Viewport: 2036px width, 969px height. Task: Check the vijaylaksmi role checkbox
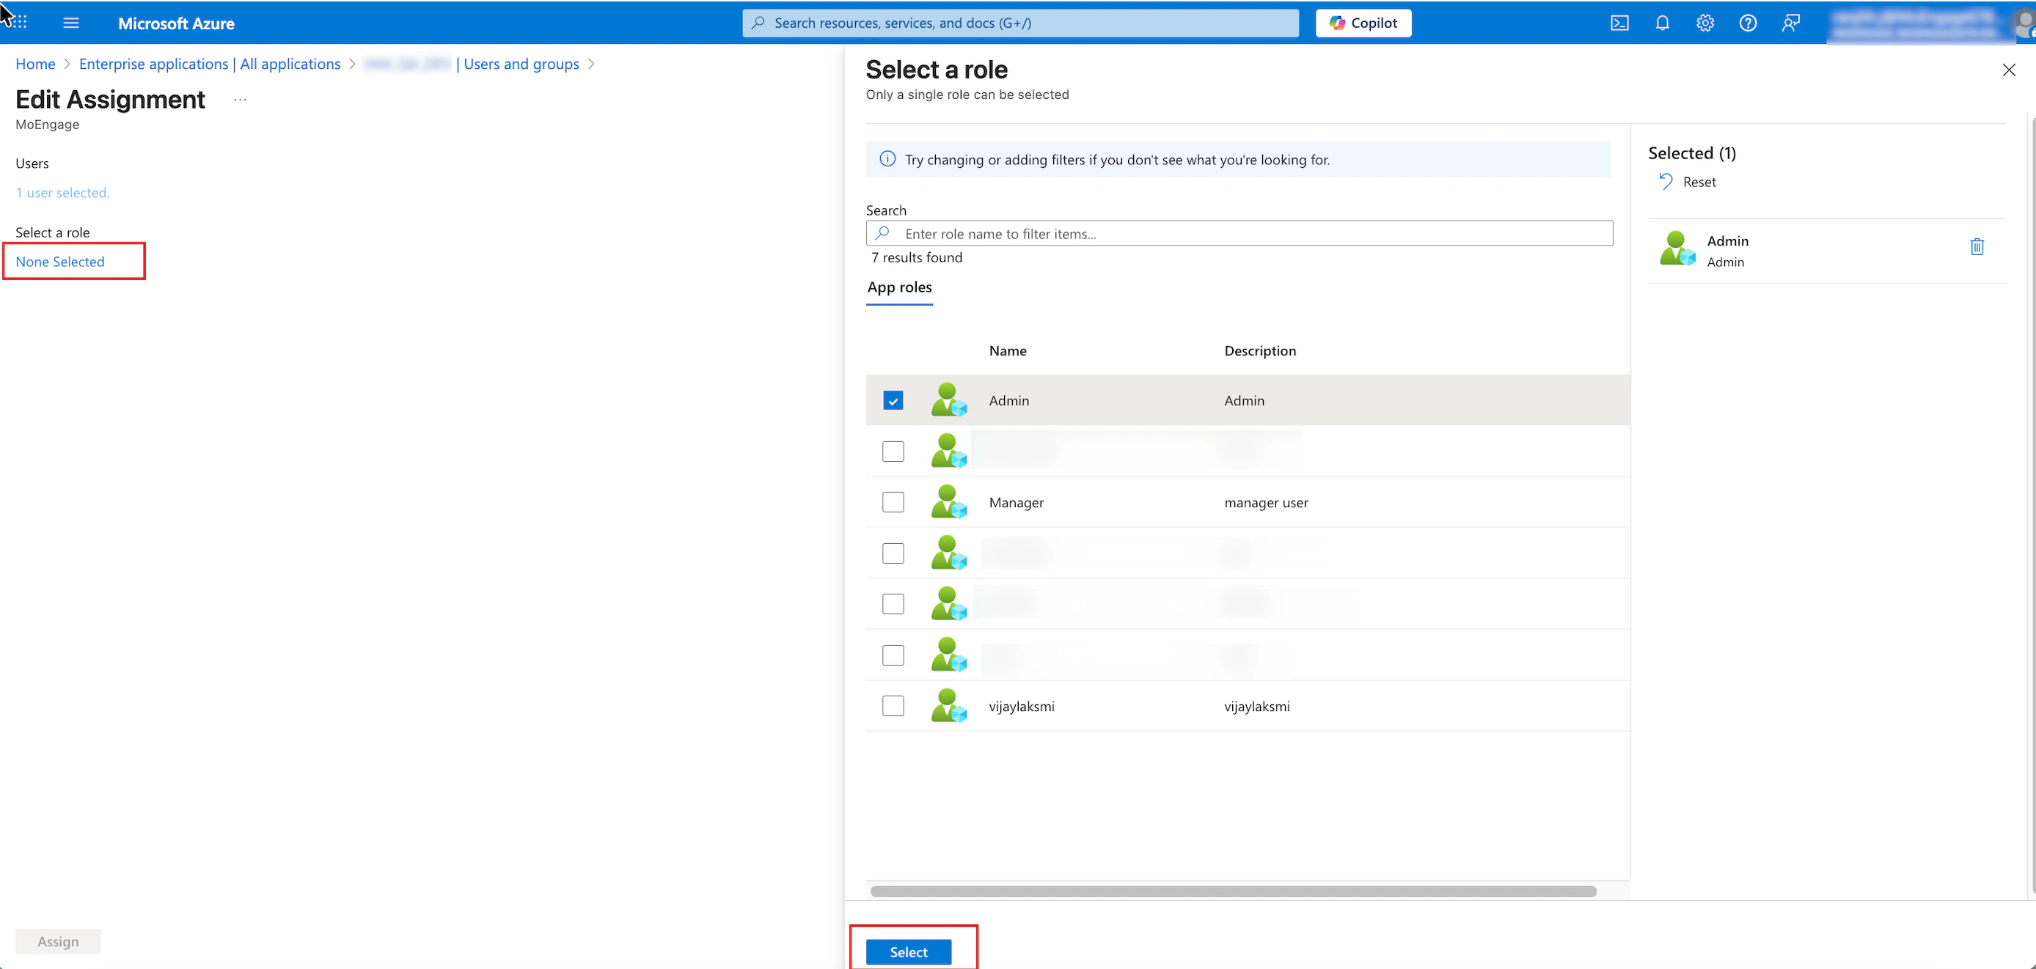tap(893, 706)
